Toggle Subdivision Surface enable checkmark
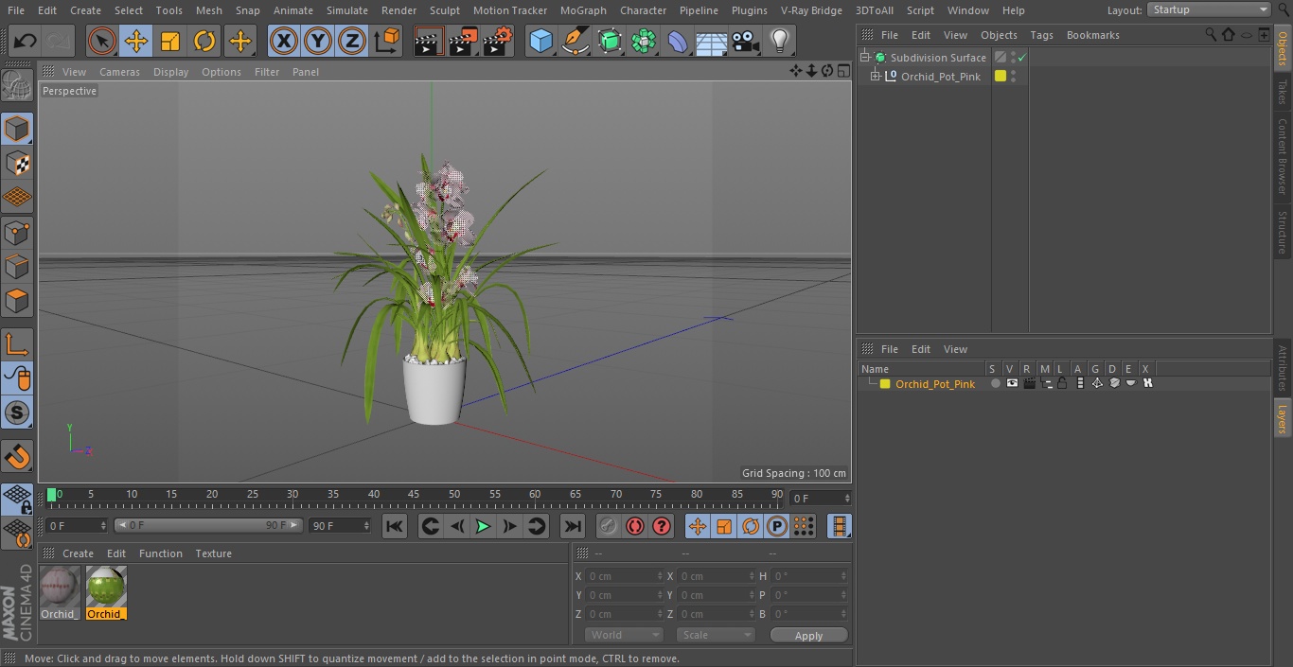 pos(1022,58)
